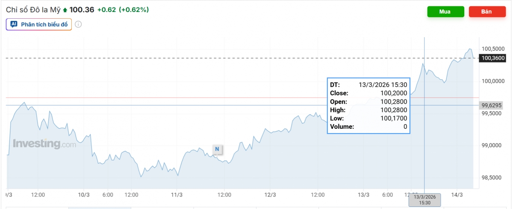Click the 12/3 date on the time axis
This screenshot has width=513, height=209.
pos(270,194)
